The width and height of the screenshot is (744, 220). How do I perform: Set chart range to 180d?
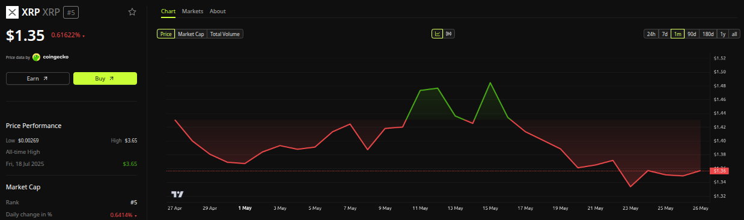pos(708,34)
